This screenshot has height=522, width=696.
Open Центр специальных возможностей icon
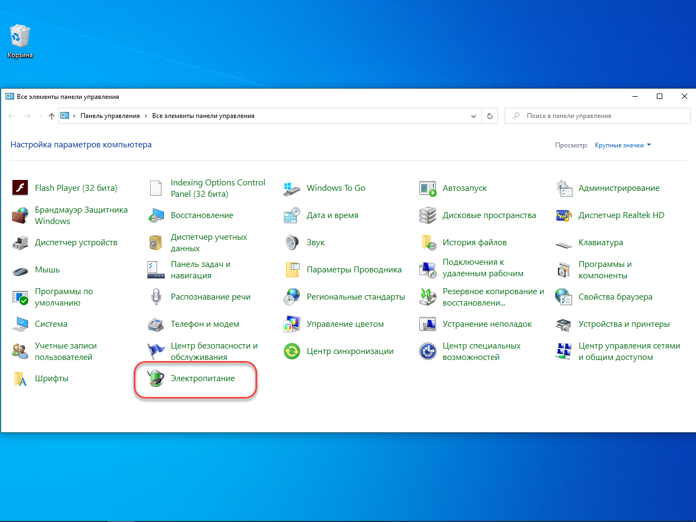pos(428,351)
